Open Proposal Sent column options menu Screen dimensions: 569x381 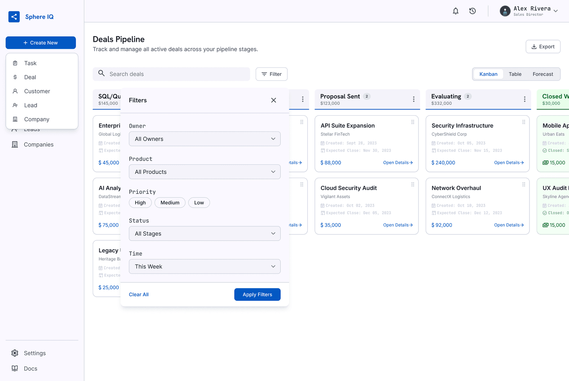(414, 99)
